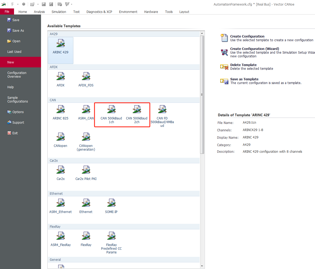The width and height of the screenshot is (315, 269).
Task: Open the Layout ribbon tab
Action: [184, 12]
